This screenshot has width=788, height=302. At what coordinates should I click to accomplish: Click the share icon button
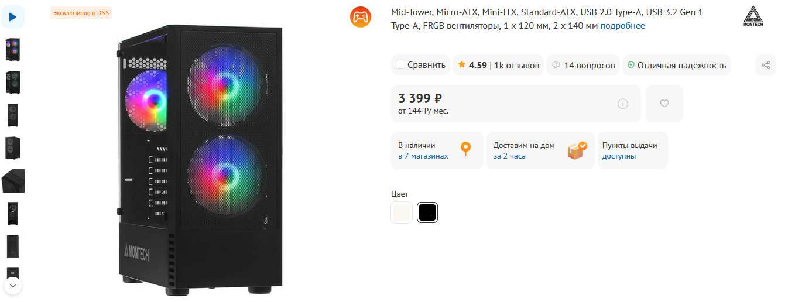(765, 65)
